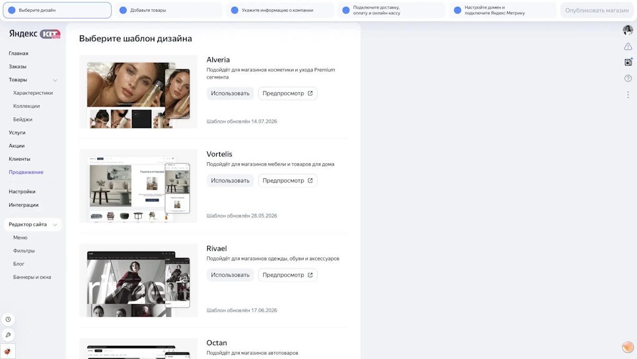Open the Товары sidebar section

18,80
